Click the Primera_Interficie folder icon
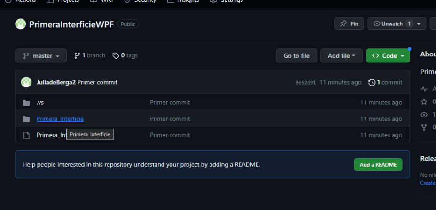 pos(26,119)
